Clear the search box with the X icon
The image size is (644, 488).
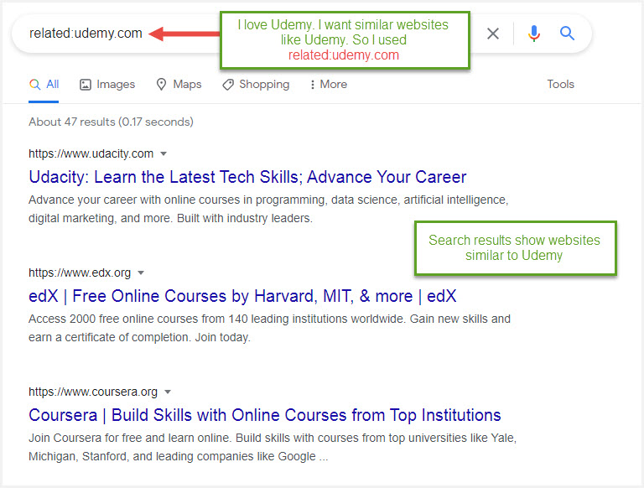click(493, 34)
